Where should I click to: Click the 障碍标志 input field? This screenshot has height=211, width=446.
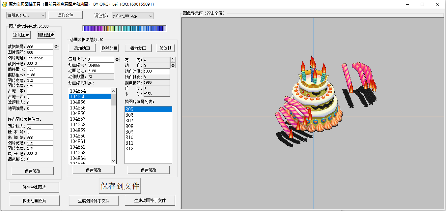40,103
